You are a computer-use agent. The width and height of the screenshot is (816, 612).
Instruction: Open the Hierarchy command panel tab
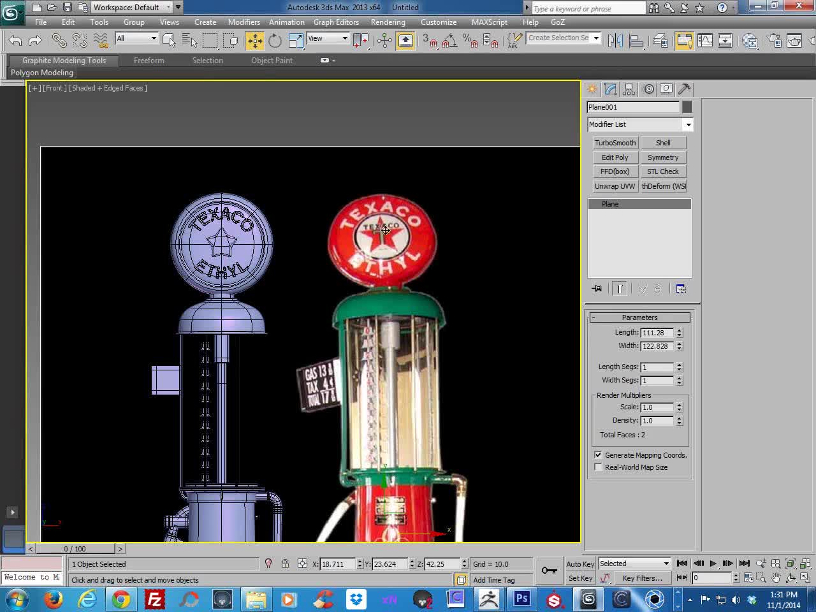629,89
